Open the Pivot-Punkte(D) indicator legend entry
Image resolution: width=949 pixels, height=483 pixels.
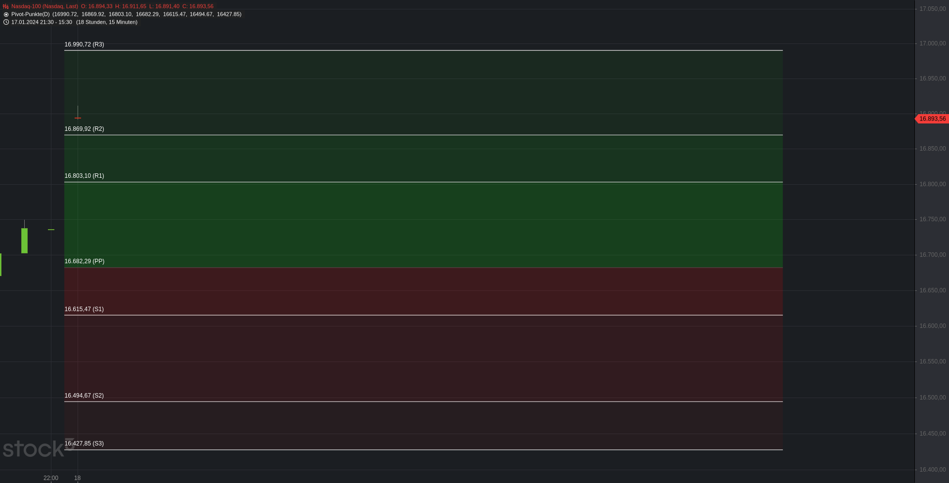click(31, 14)
